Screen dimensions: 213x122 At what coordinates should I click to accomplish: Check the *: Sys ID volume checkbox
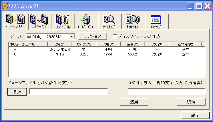[x=11, y=49]
